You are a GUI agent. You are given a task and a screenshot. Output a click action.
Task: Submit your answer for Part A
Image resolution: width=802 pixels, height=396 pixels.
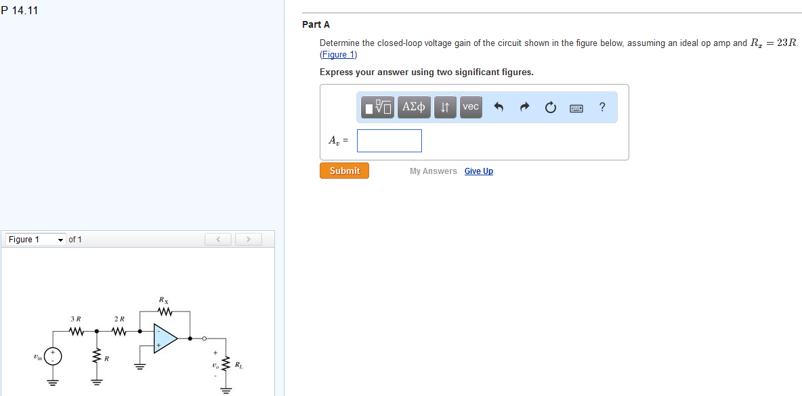coord(344,171)
